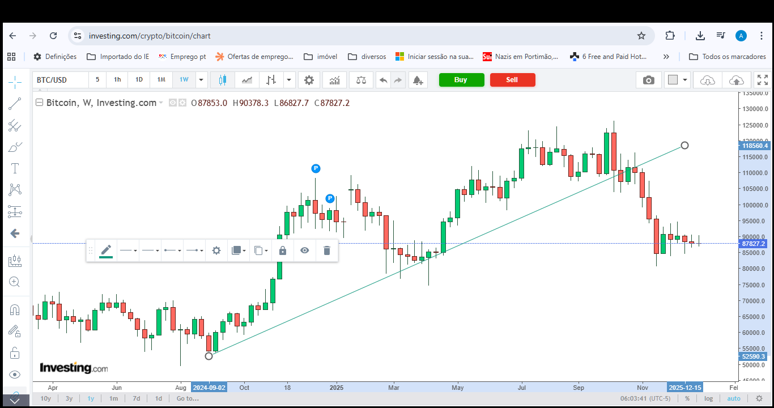The image size is (774, 408).
Task: Open the prediction and measurement tools
Action: coord(15,211)
